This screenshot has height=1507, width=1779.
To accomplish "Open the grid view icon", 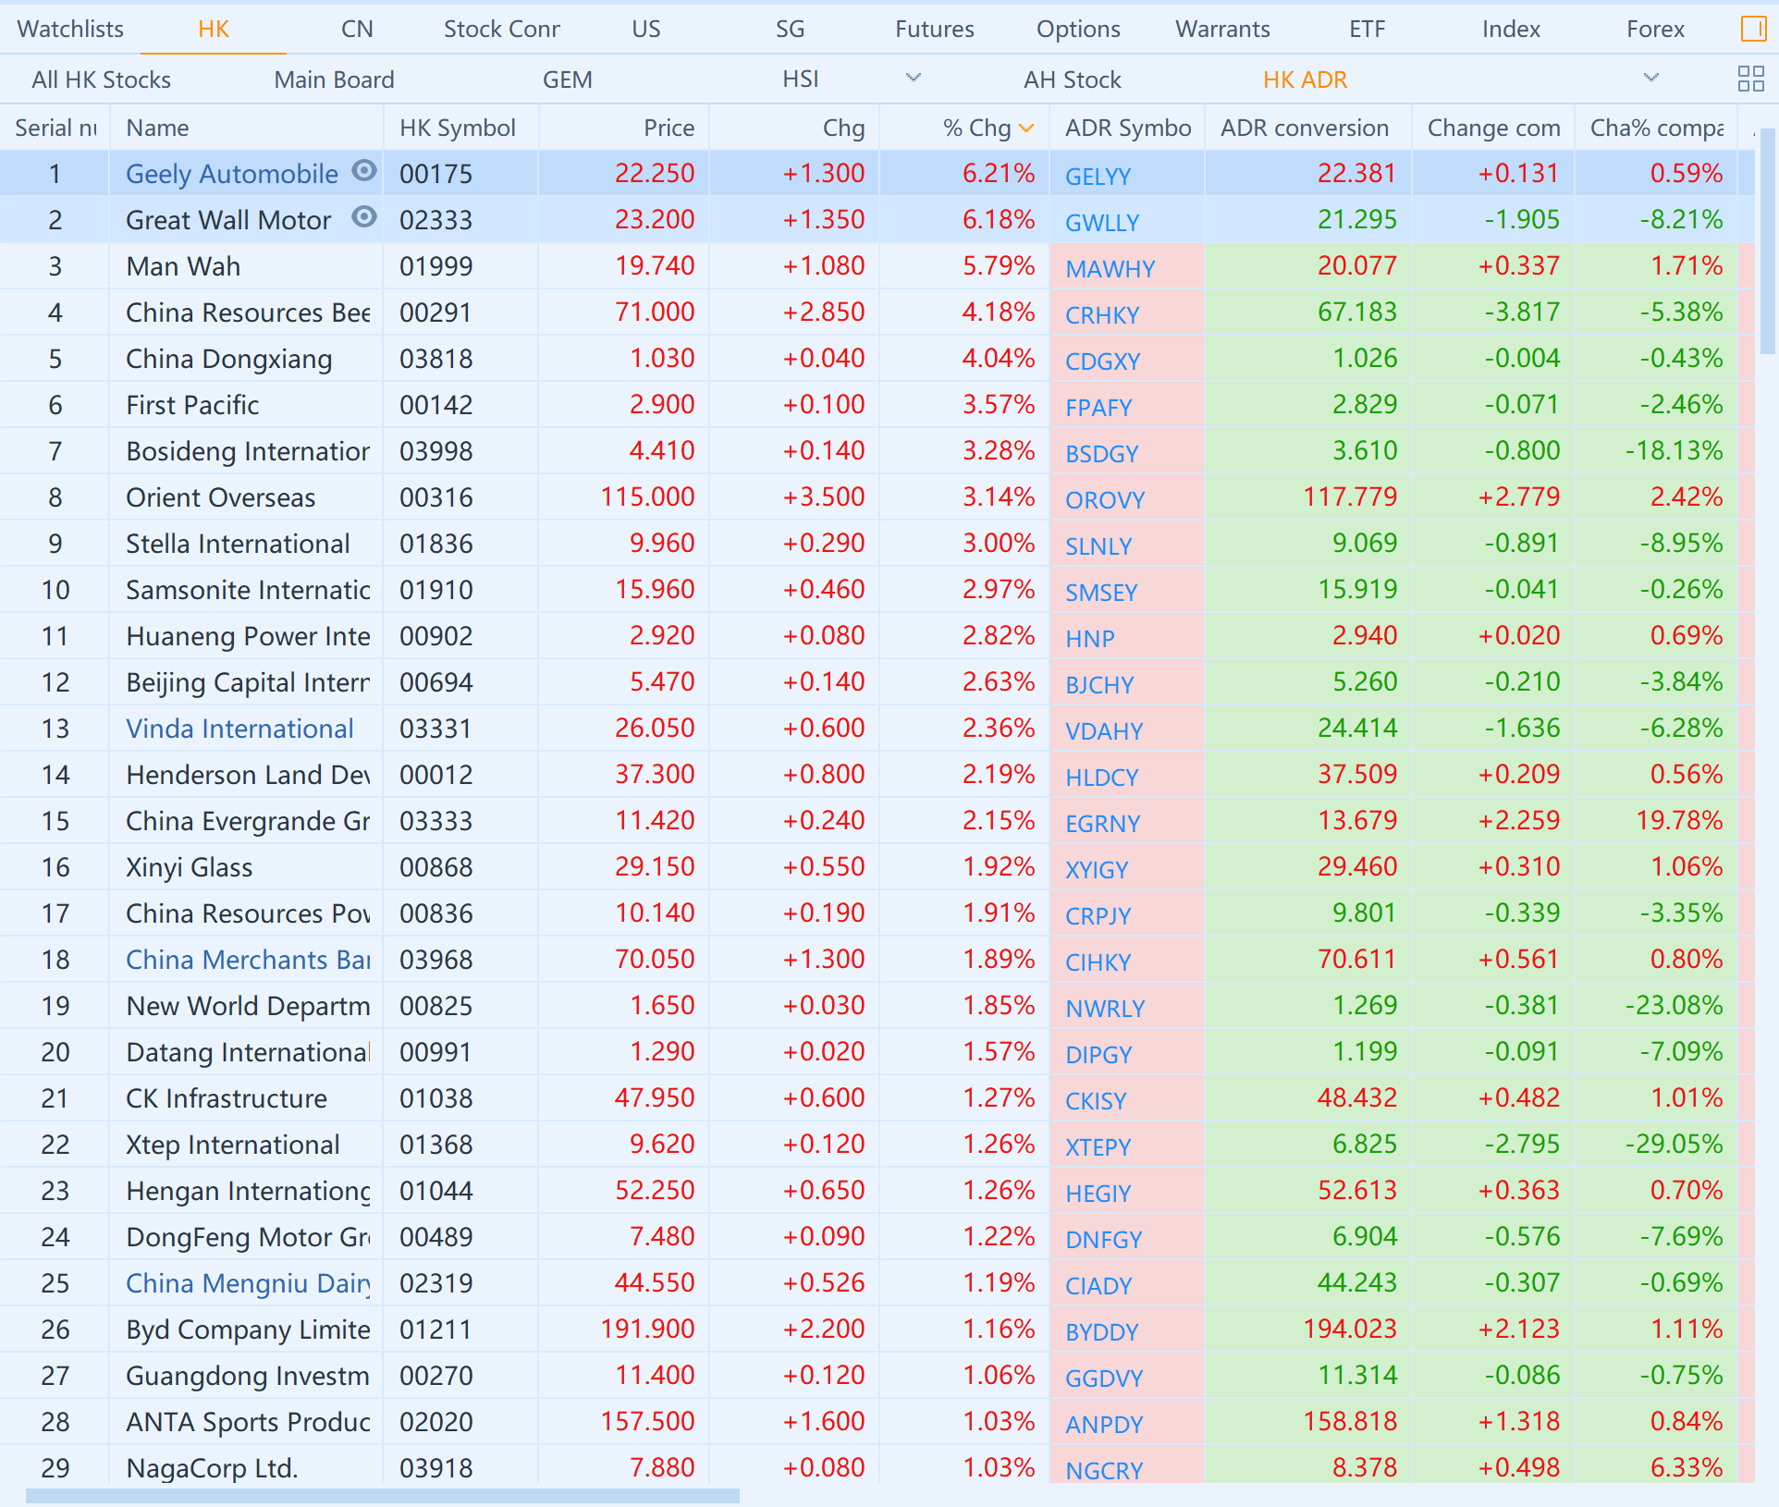I will (x=1751, y=79).
